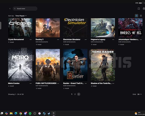
Task: Open Metro Exodus cover art
Action: coord(20,65)
